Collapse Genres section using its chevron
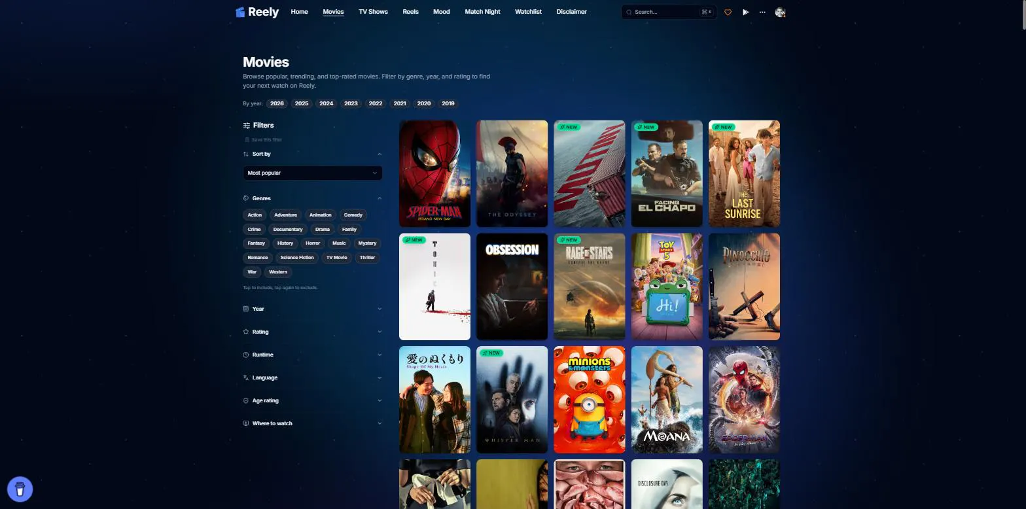Image resolution: width=1026 pixels, height=509 pixels. [x=380, y=198]
